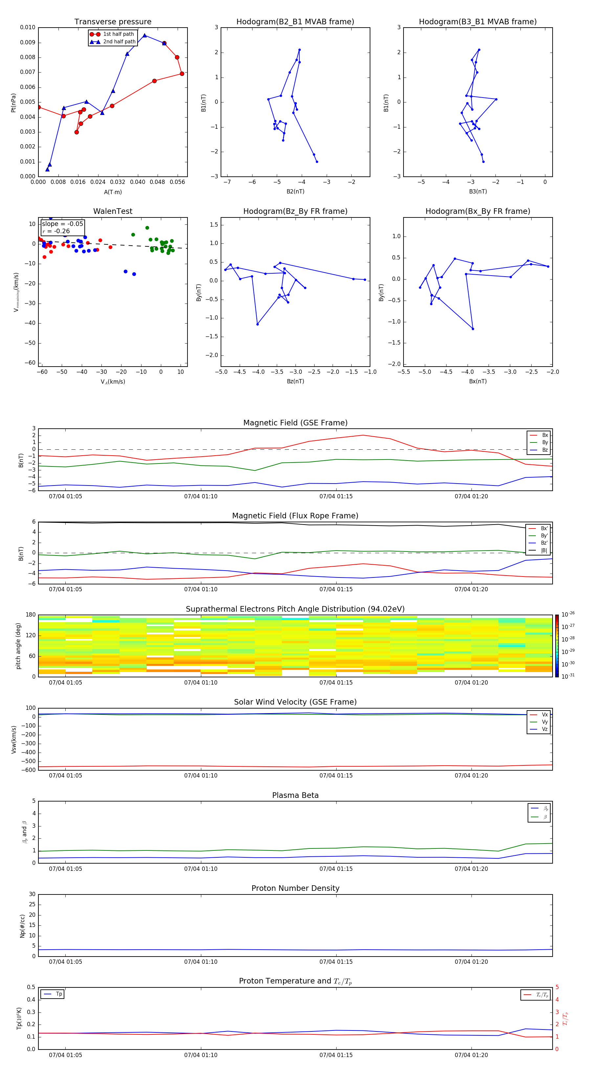
Task: Select '1st half path' legend entry
Action: [x=112, y=34]
